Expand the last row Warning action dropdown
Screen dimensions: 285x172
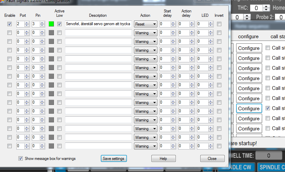coord(146,146)
